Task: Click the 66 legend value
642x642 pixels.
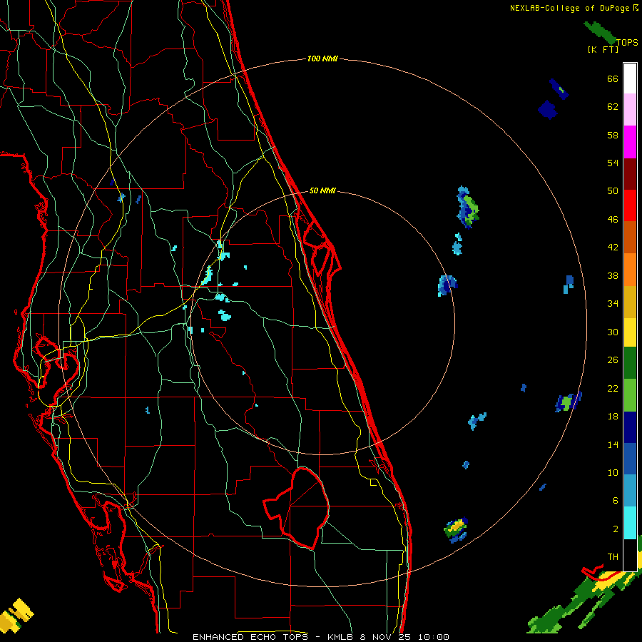Action: (x=613, y=78)
